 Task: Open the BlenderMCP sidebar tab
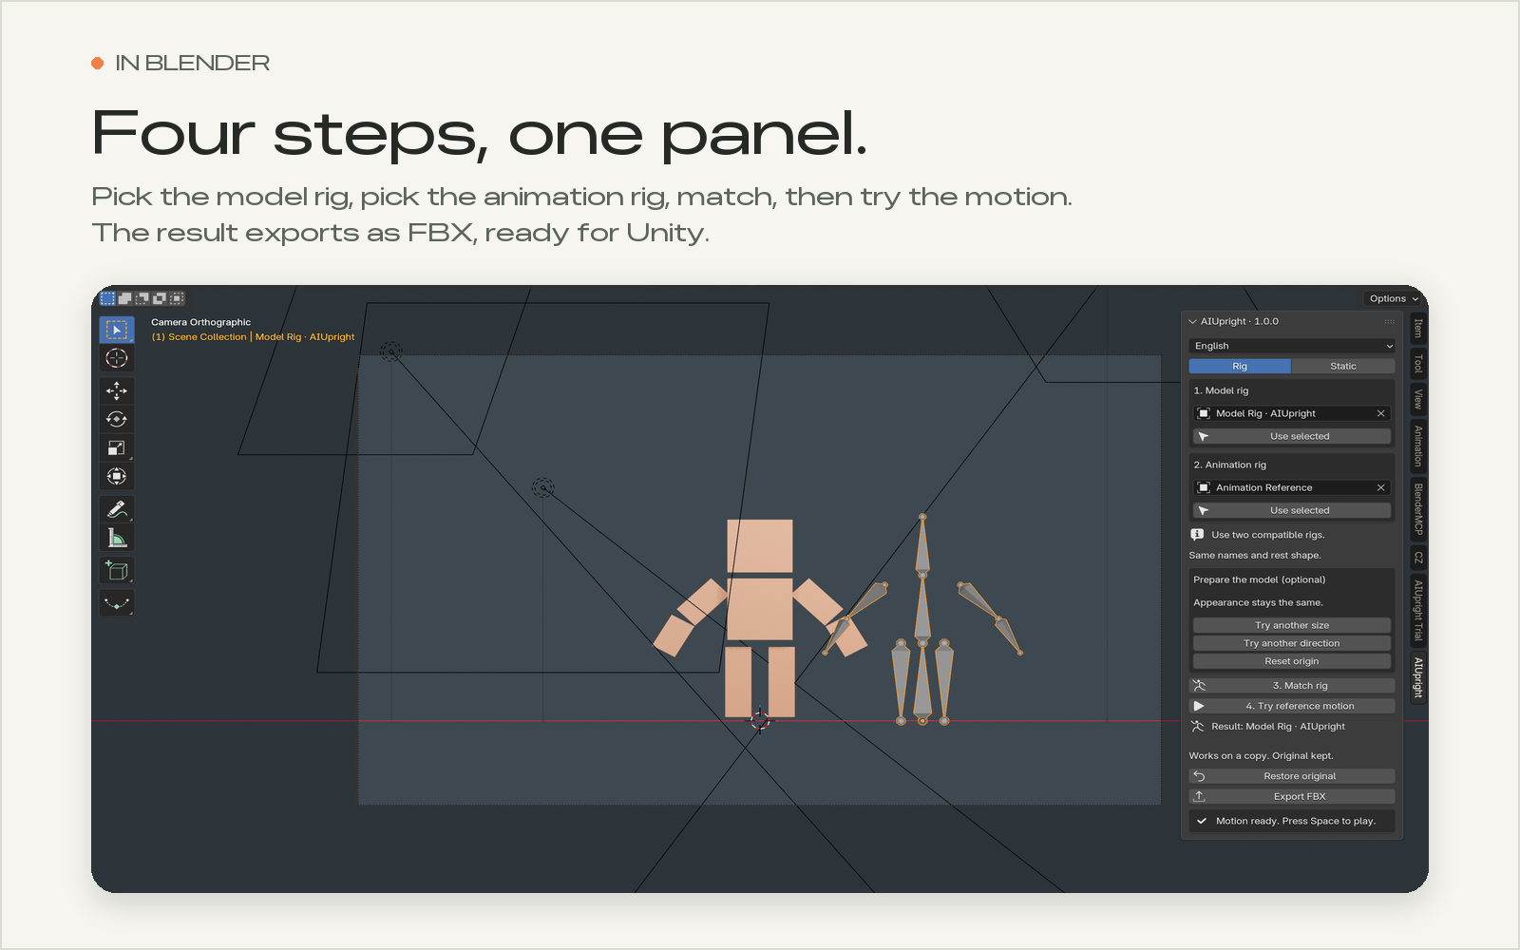point(1417,509)
